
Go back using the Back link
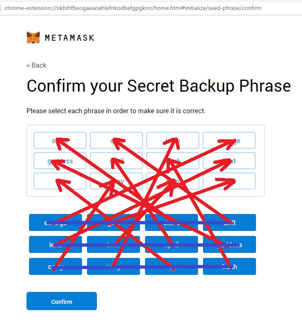pyautogui.click(x=36, y=65)
